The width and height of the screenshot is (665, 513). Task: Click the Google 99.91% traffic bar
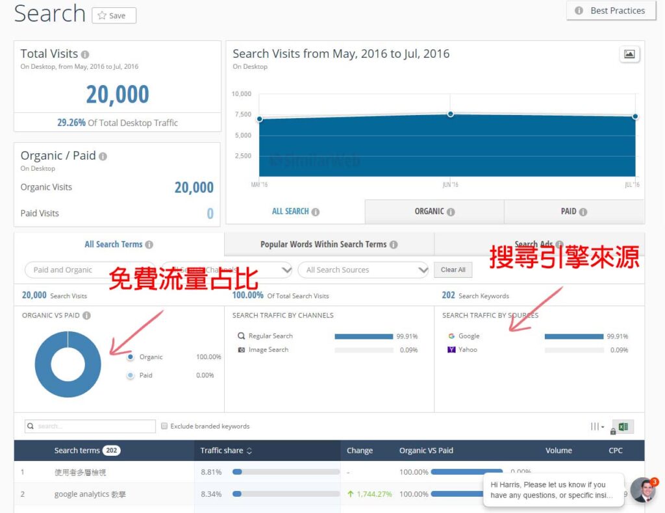[x=574, y=336]
